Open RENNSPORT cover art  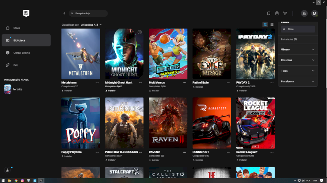pos(212,123)
